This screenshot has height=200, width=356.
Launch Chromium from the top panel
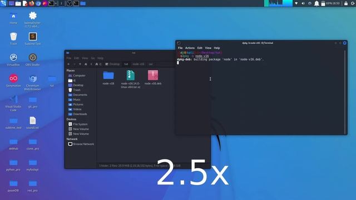[38, 3]
